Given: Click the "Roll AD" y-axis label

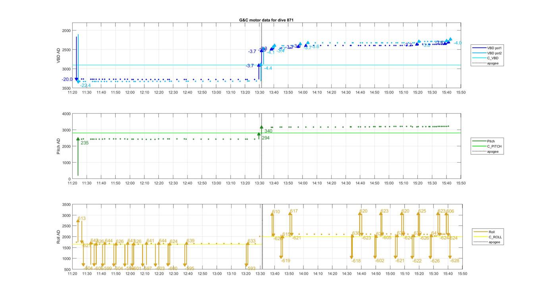Looking at the screenshot, I should pyautogui.click(x=58, y=237).
